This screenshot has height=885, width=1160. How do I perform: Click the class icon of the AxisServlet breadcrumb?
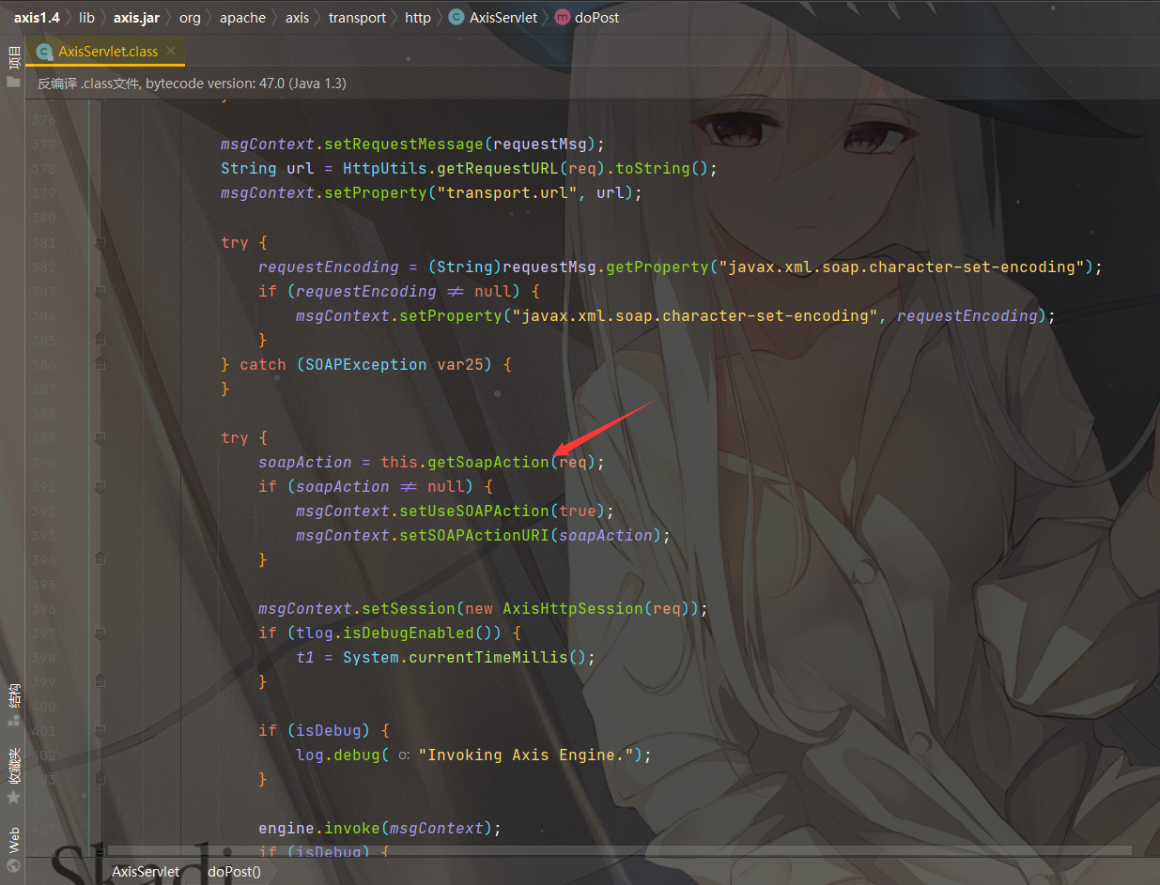pos(456,17)
